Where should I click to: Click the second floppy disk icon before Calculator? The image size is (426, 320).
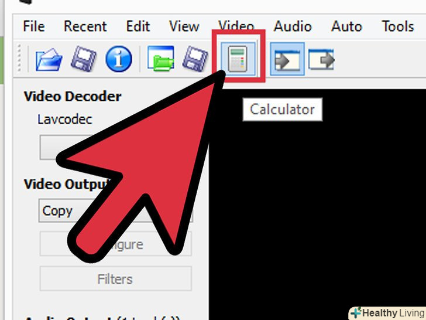195,59
